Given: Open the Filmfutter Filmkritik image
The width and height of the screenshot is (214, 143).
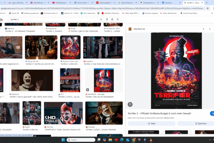Looking at the screenshot, I should click(x=104, y=113).
